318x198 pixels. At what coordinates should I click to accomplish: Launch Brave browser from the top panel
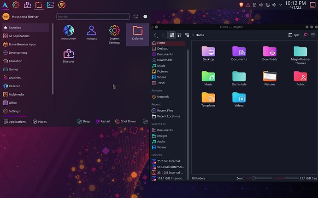(62, 5)
